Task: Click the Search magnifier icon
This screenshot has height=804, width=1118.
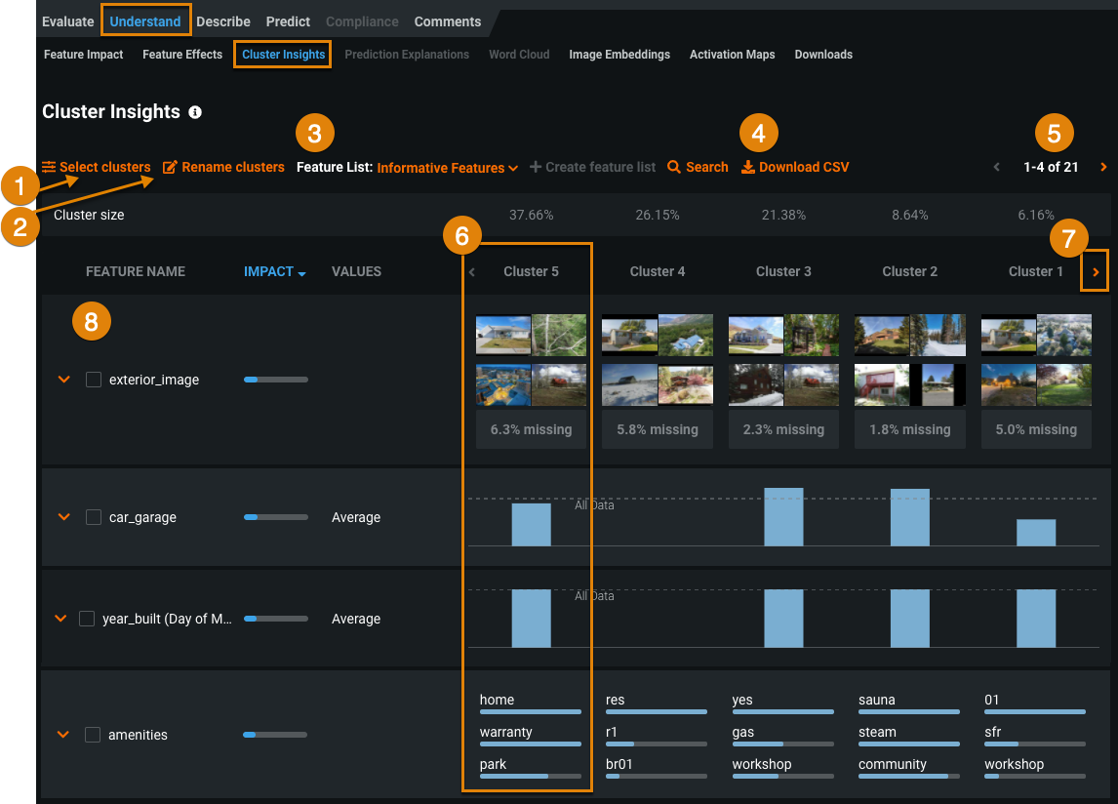Action: tap(674, 167)
